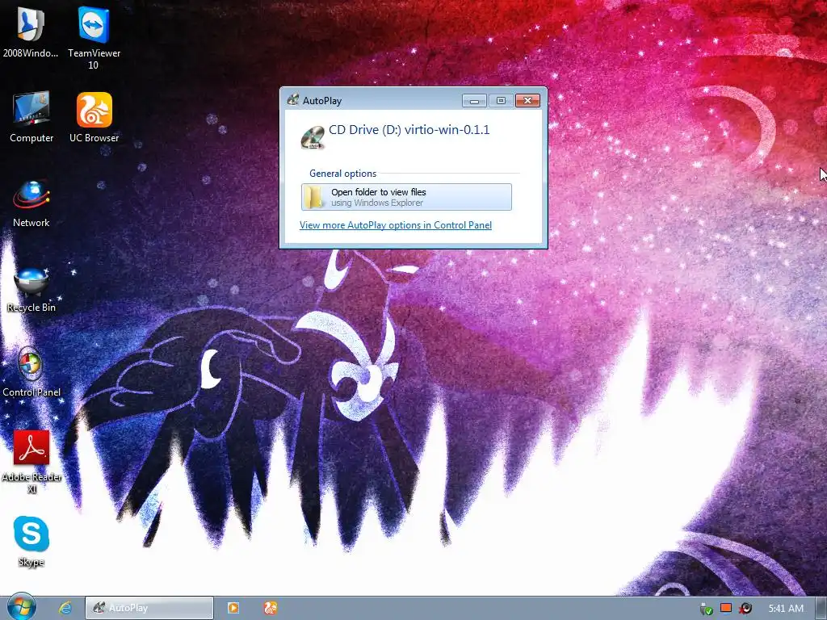The height and width of the screenshot is (620, 827).
Task: Open the clock showing 5:41 AM
Action: [x=785, y=609]
